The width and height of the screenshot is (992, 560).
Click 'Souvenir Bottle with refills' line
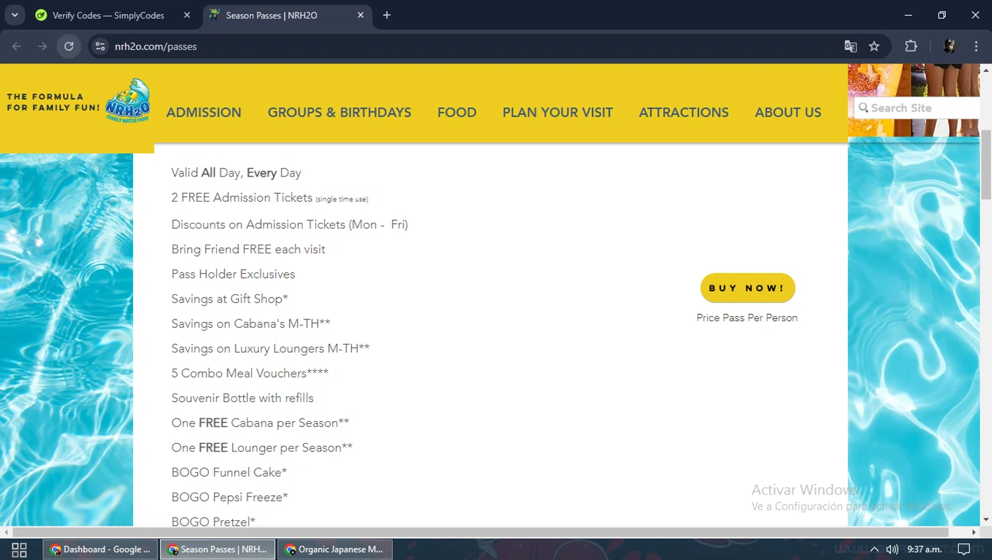pyautogui.click(x=242, y=398)
